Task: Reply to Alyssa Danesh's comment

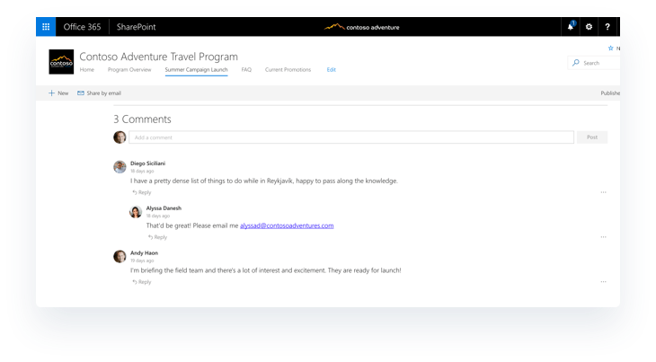Action: (x=157, y=237)
